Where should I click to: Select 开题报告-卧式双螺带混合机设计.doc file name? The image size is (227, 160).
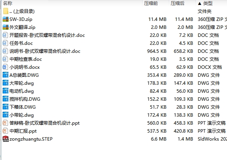point(47,35)
